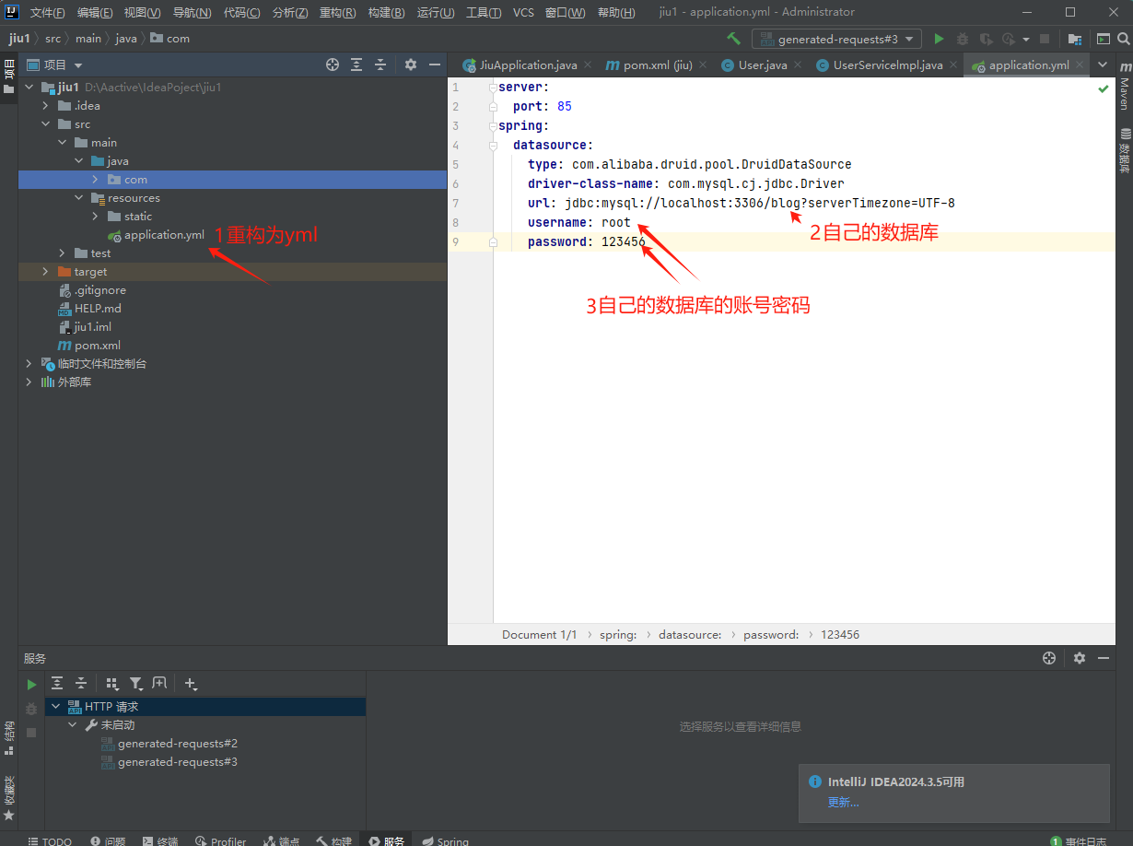Open the VCS menu

point(523,12)
